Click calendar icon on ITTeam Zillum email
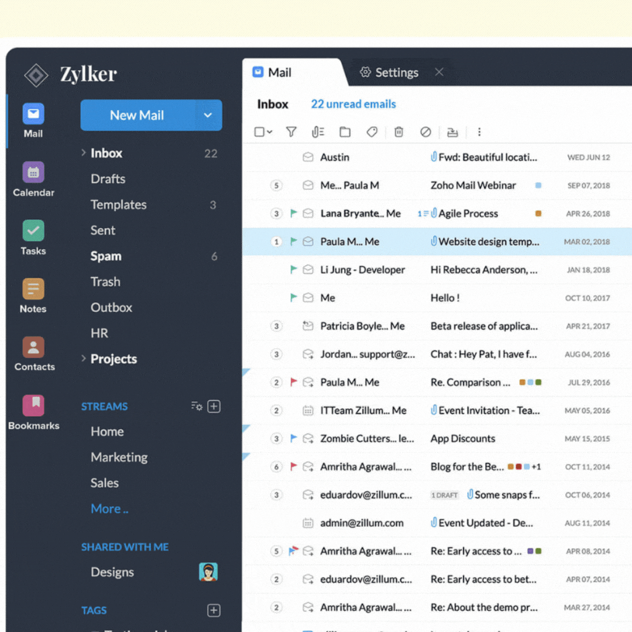 [308, 410]
